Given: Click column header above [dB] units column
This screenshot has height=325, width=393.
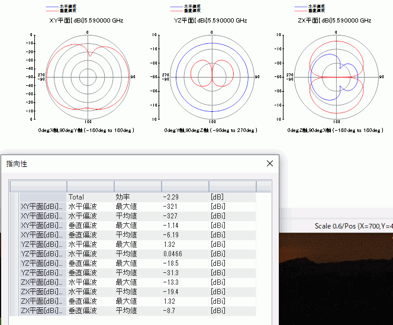Looking at the screenshot, I should pyautogui.click(x=232, y=186).
